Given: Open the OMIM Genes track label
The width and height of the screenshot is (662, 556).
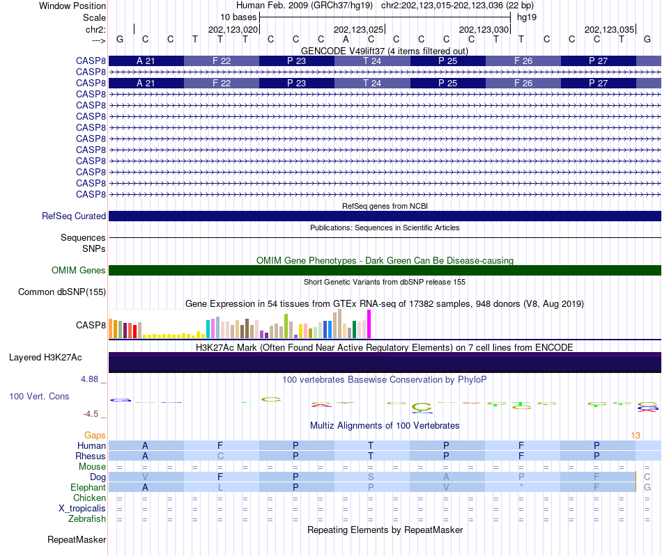Looking at the screenshot, I should tap(79, 270).
